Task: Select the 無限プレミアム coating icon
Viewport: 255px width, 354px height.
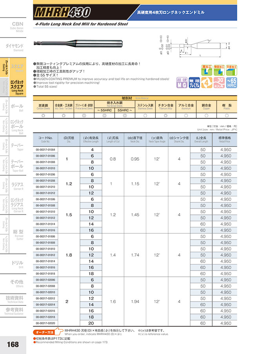Action: 194,83
